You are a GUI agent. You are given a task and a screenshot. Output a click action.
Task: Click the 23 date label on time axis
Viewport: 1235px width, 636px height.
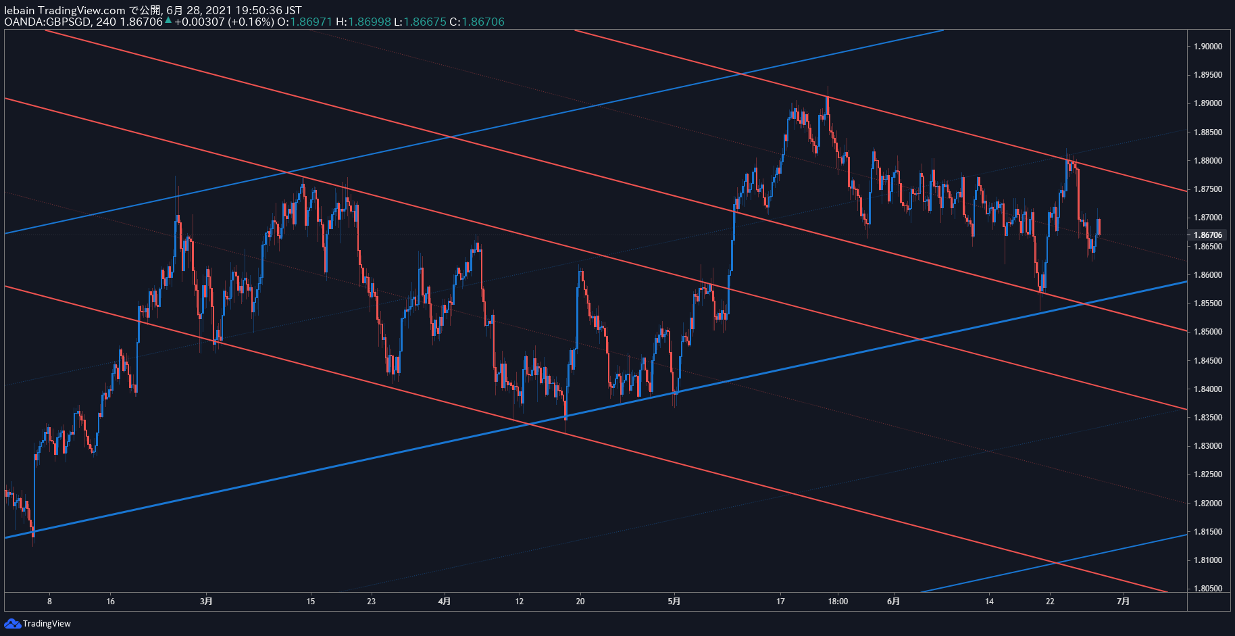click(x=372, y=602)
